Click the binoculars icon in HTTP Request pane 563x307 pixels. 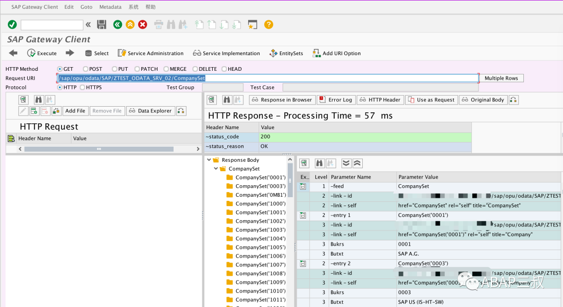(39, 99)
